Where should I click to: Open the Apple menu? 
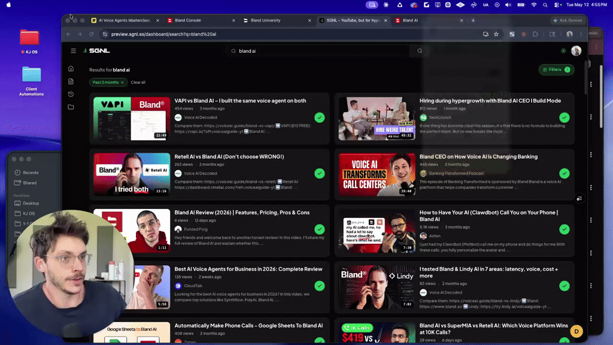pos(8,5)
